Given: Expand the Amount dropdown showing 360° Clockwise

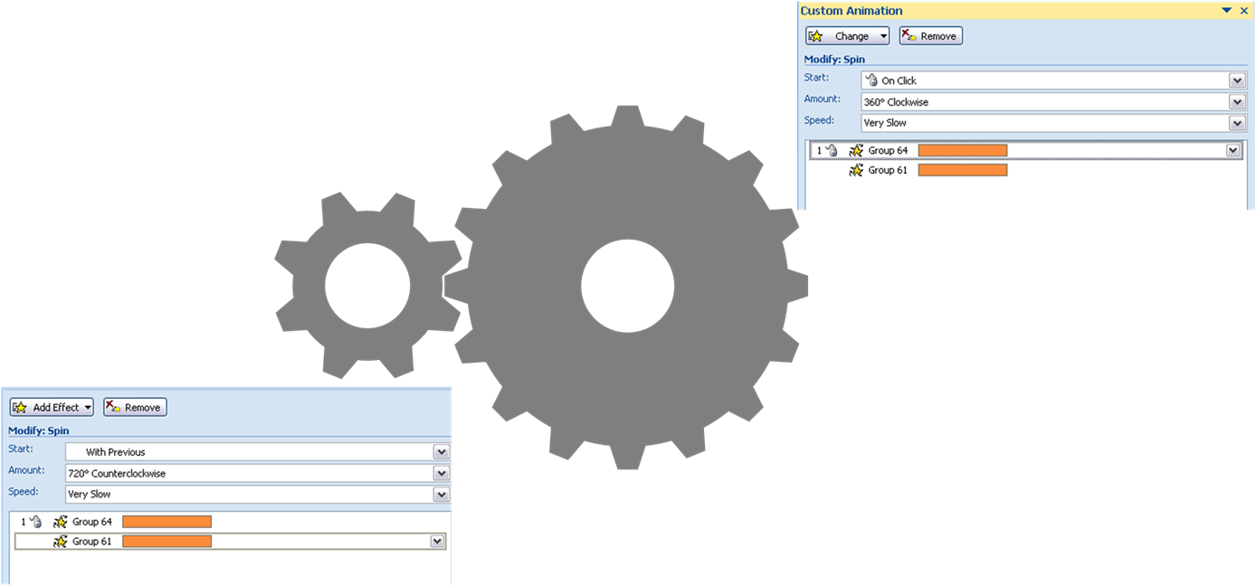Looking at the screenshot, I should (1237, 102).
